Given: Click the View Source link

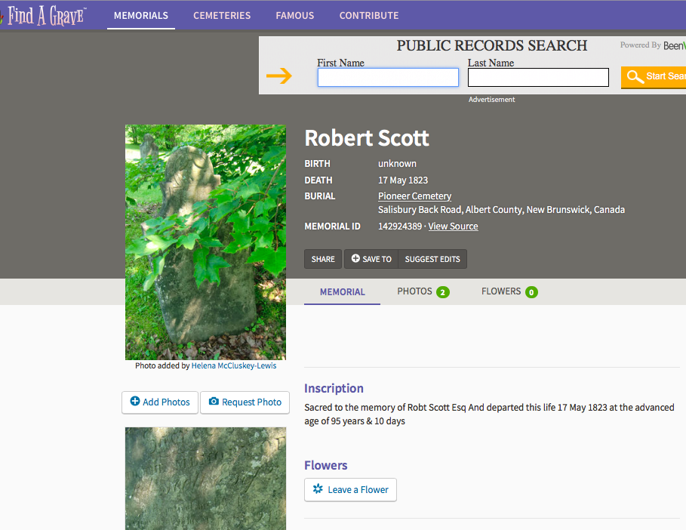Looking at the screenshot, I should point(453,226).
